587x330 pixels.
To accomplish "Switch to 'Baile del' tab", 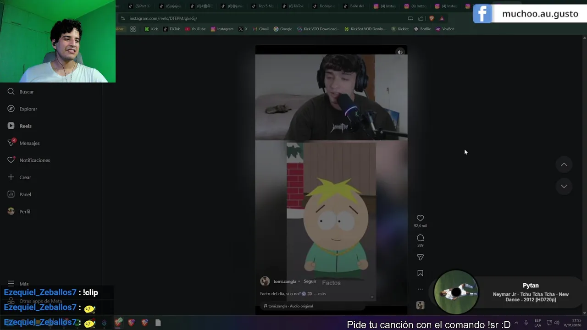I will click(x=354, y=6).
